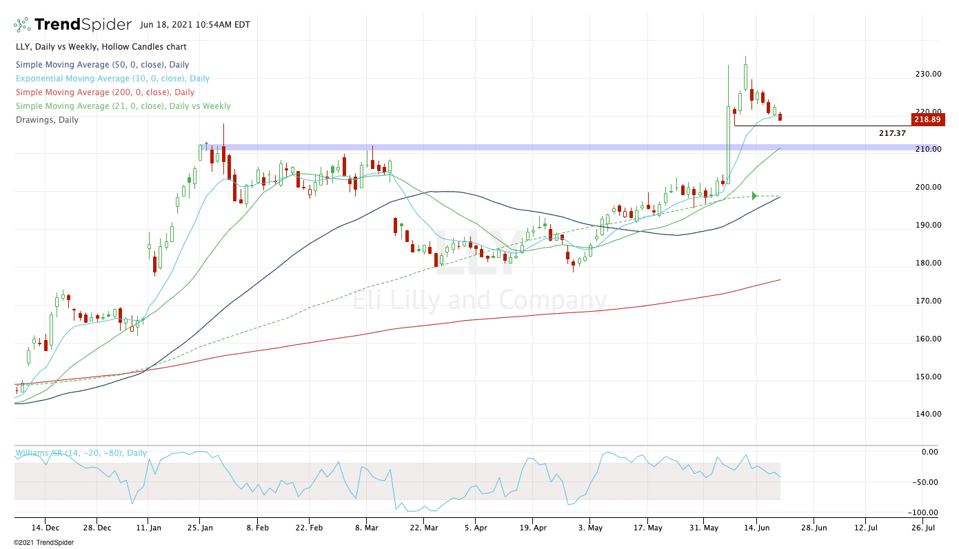Click the red 218.89 current price tag
Viewport: 959px width, 549px height.
click(927, 119)
